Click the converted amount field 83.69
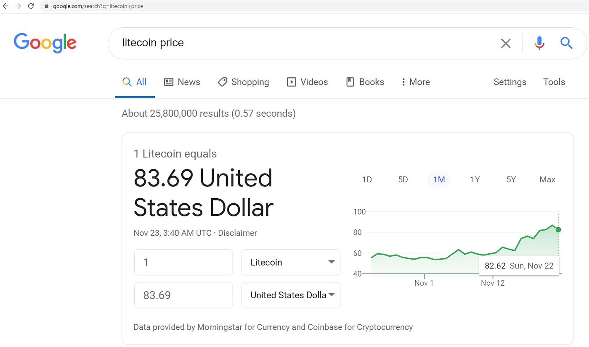589x347 pixels. (x=183, y=295)
